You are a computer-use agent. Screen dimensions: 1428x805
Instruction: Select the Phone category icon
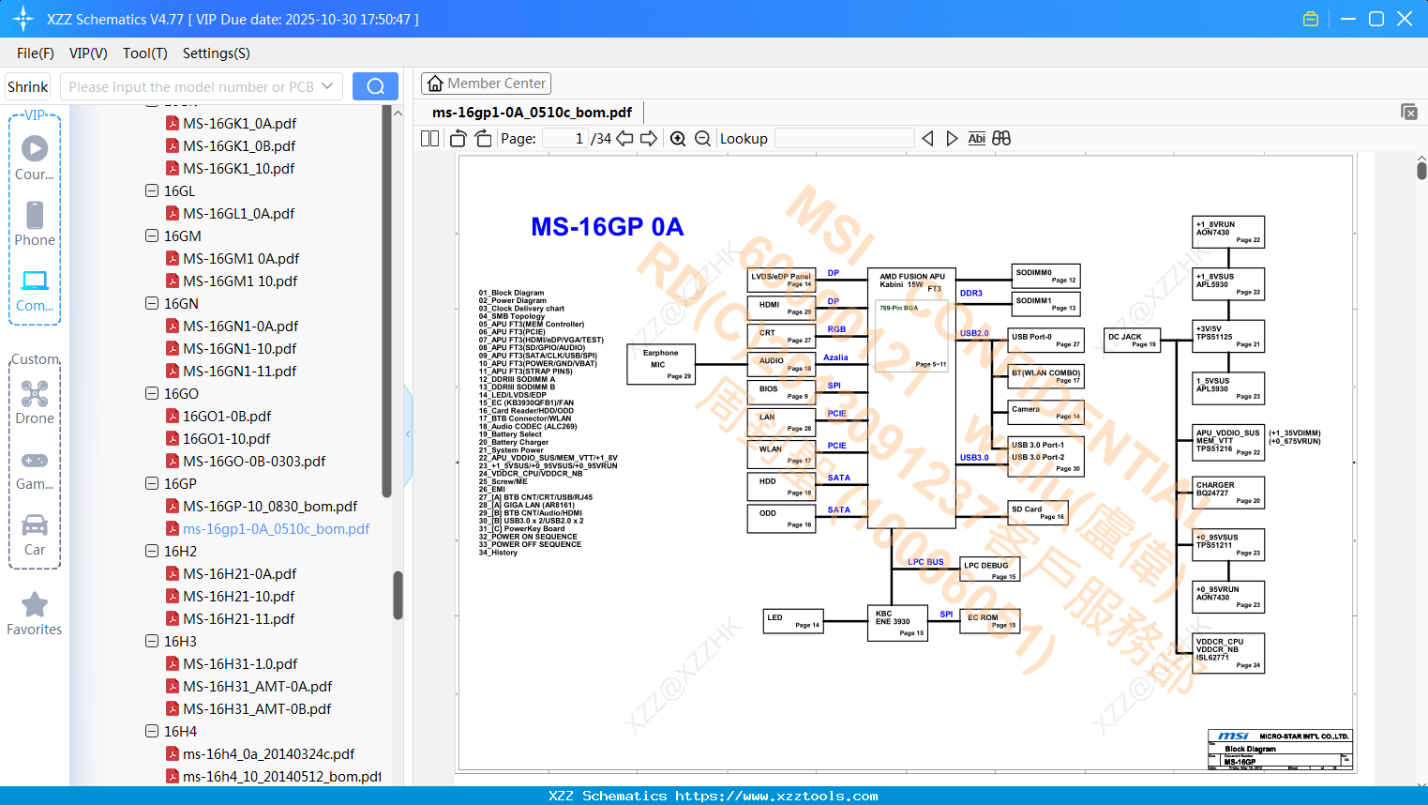(35, 224)
